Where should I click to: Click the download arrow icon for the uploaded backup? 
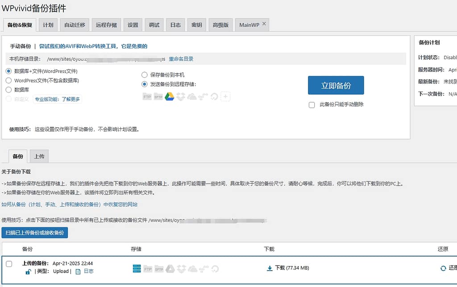(x=270, y=268)
